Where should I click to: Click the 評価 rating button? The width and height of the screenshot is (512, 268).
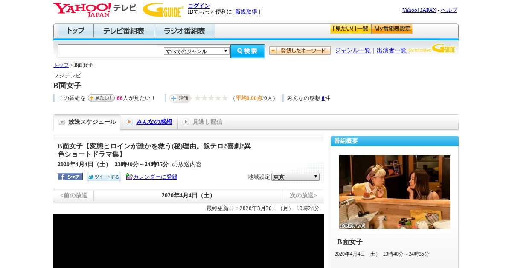[x=180, y=98]
